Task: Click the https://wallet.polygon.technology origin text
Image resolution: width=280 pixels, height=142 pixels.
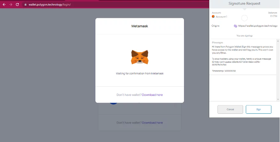Action: point(258,26)
